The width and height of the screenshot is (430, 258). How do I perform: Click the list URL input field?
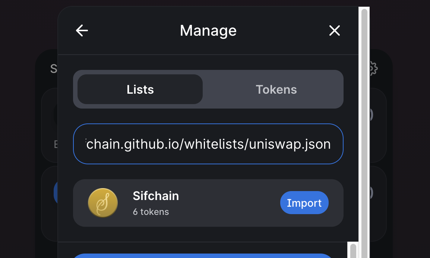pyautogui.click(x=208, y=144)
